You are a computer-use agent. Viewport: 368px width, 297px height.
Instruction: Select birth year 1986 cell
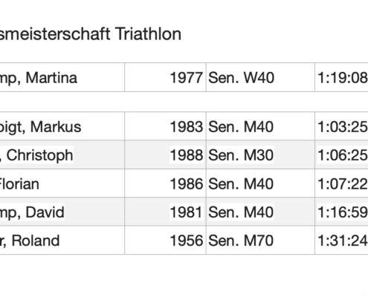point(165,183)
